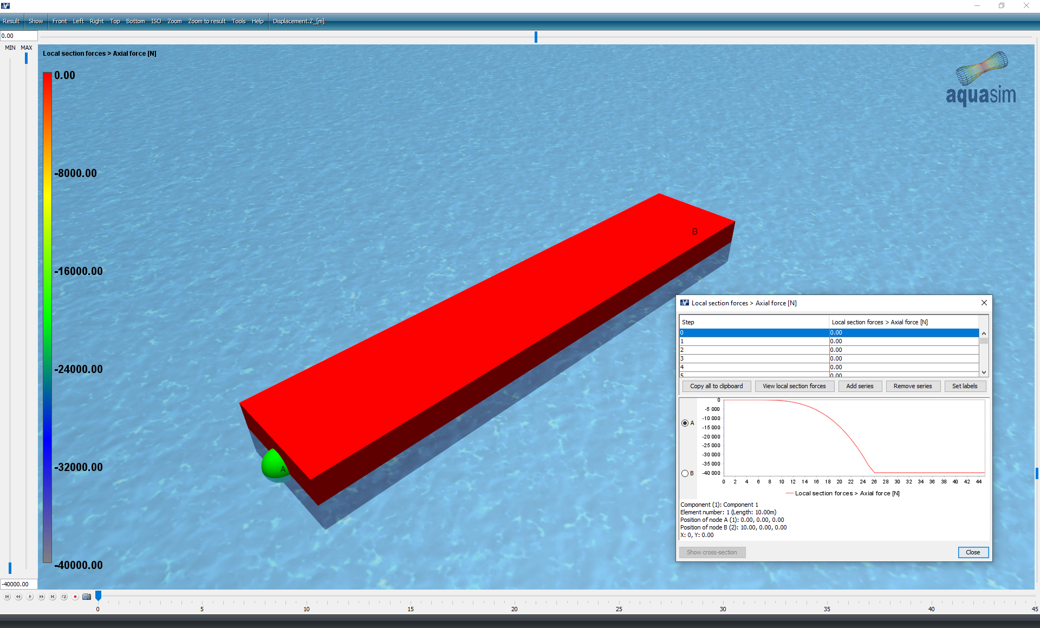1040x628 pixels.
Task: Click the Right view icon
Action: click(x=96, y=21)
